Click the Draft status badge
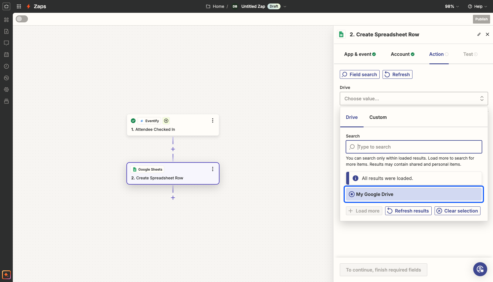The height and width of the screenshot is (282, 493). pos(274,6)
